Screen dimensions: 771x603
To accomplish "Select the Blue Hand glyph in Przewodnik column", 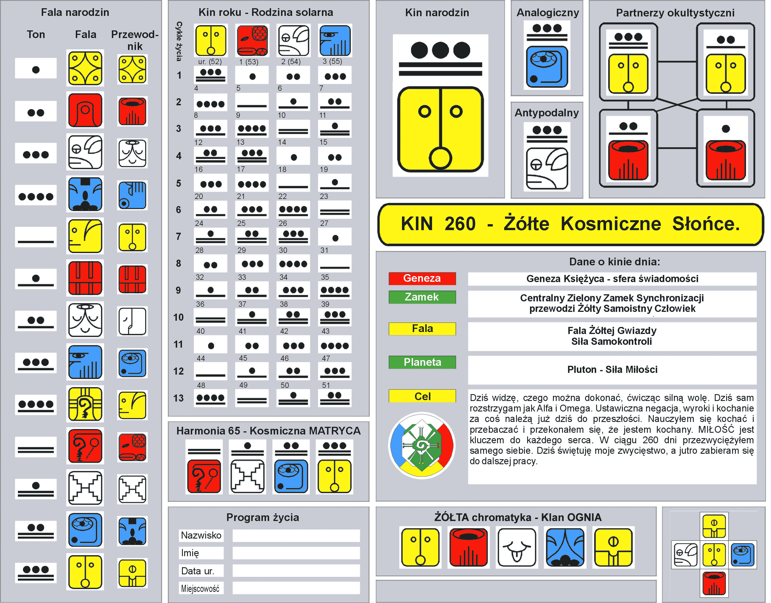I will click(x=133, y=196).
